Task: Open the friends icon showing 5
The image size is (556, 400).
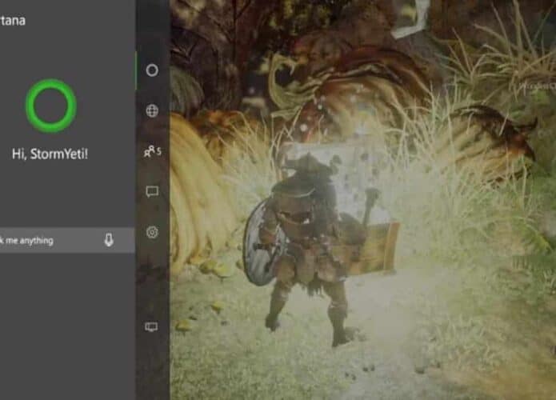Action: tap(153, 151)
